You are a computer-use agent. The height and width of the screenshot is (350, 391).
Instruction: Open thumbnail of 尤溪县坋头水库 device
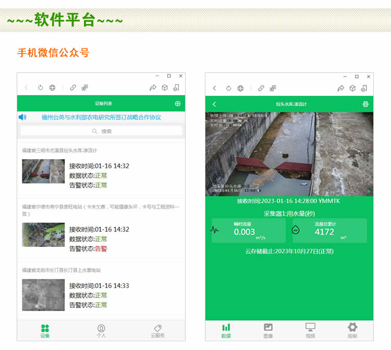(x=43, y=171)
